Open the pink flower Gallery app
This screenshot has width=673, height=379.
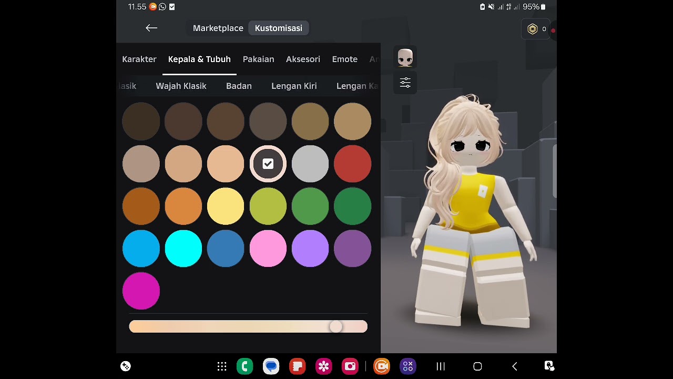(323, 366)
